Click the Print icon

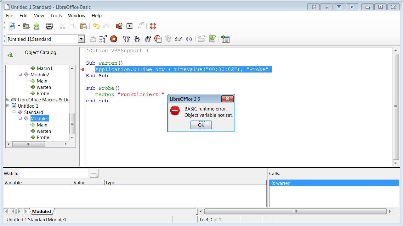49,26
